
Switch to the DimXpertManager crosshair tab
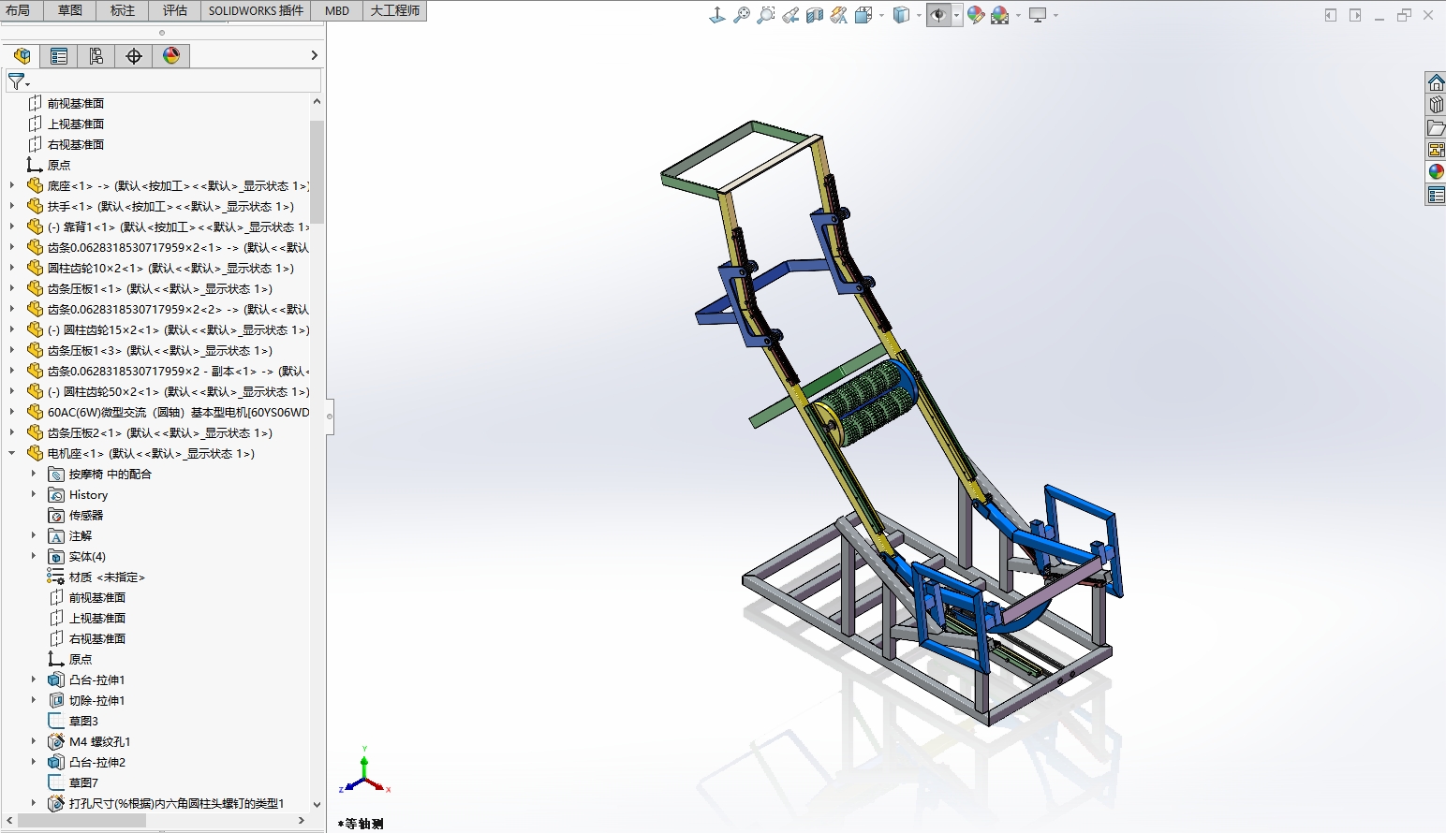[134, 56]
